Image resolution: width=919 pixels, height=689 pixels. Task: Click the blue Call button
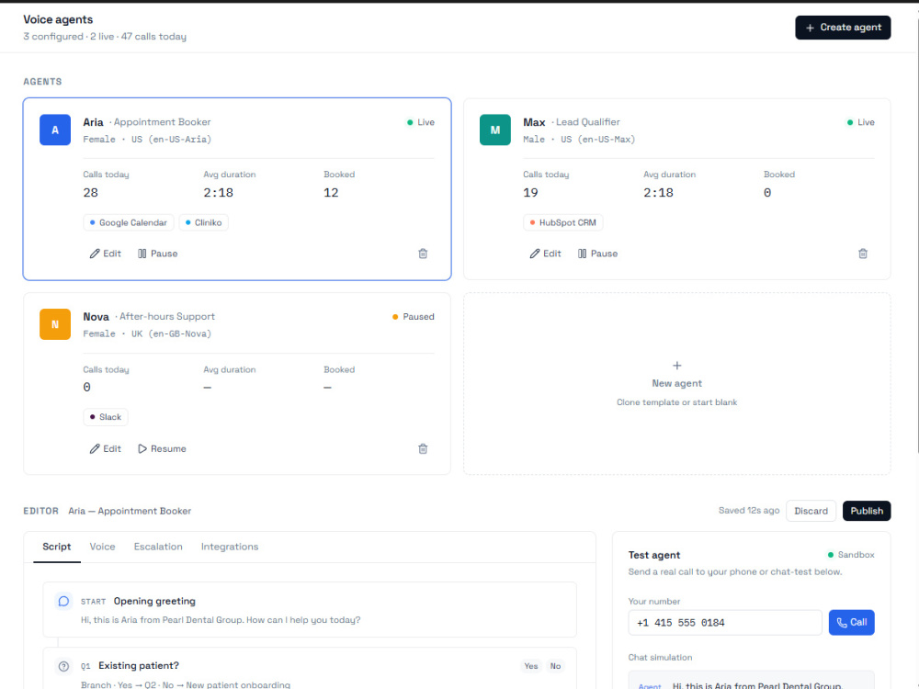click(x=851, y=623)
